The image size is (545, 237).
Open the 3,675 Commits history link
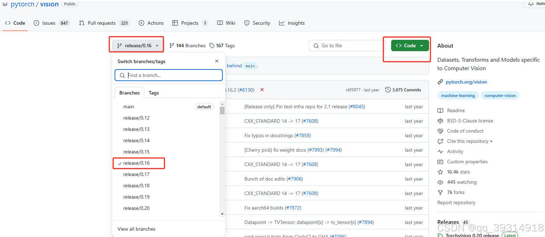coord(403,90)
